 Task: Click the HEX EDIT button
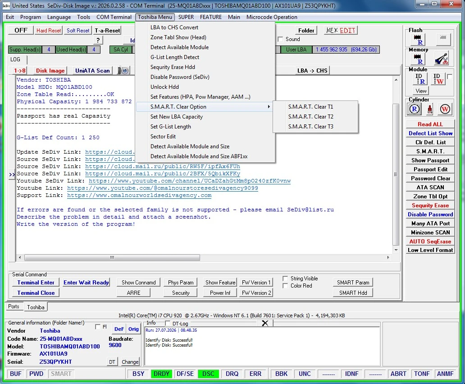(341, 30)
